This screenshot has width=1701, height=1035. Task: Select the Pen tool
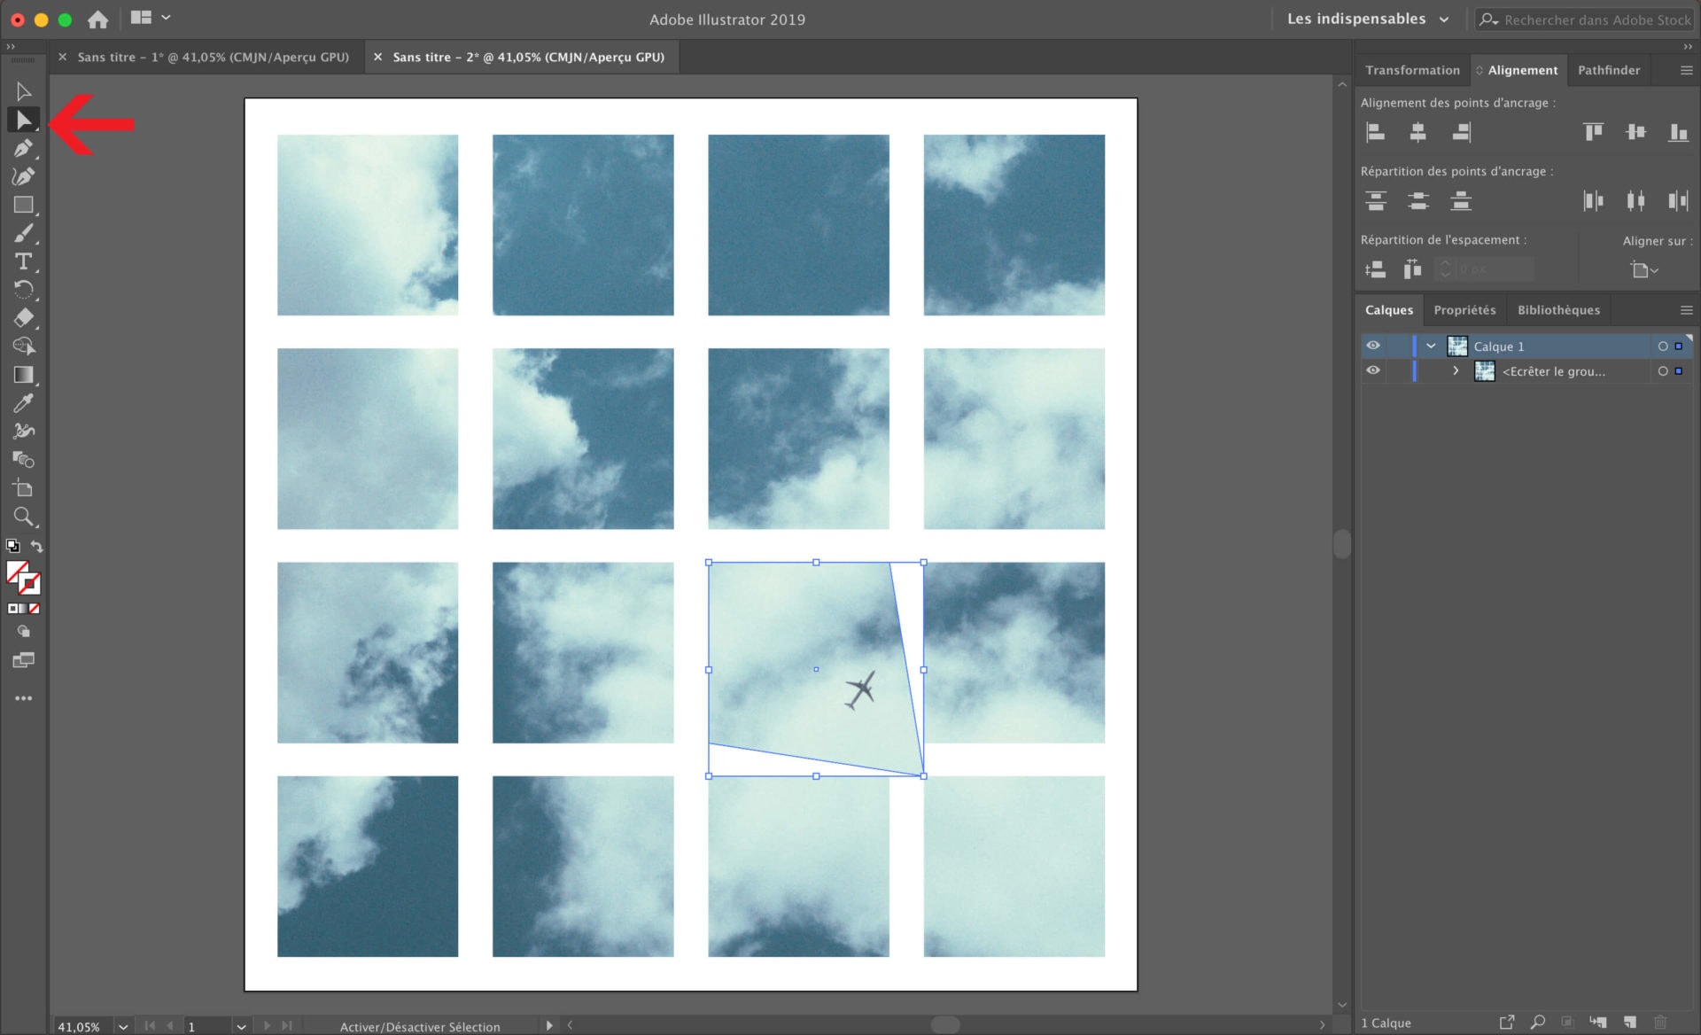tap(23, 148)
